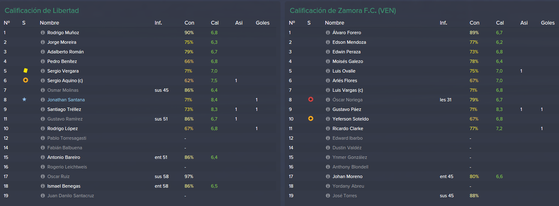Click the info icon beside Rodrigo Muñoz
Viewport: 559px width, 206px height.
click(43, 33)
